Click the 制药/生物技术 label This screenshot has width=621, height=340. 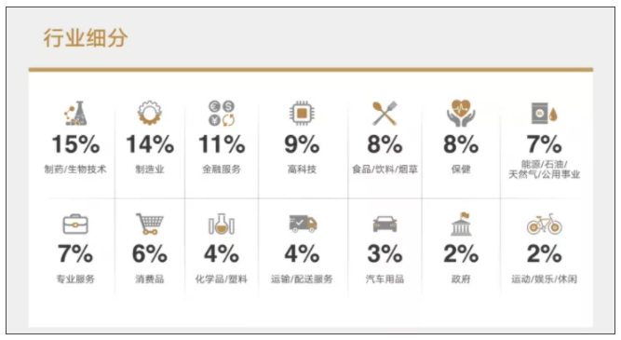click(x=75, y=170)
